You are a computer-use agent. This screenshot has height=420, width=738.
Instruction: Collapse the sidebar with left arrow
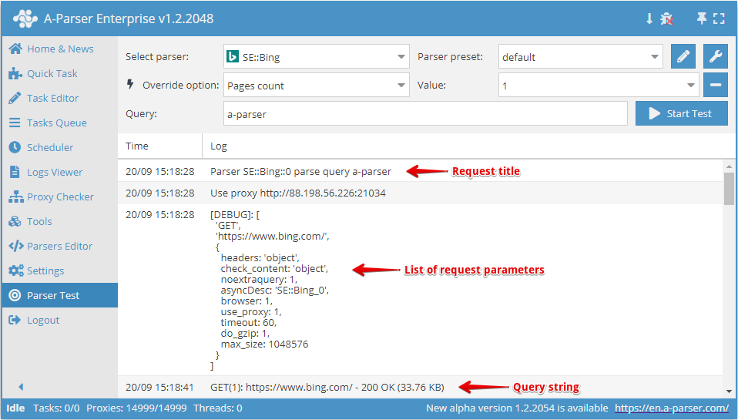click(21, 387)
